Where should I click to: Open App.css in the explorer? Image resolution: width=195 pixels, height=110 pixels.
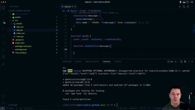click(x=20, y=27)
